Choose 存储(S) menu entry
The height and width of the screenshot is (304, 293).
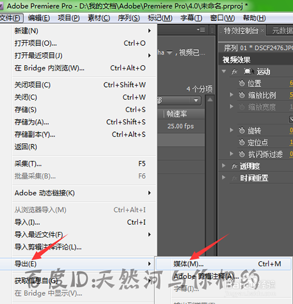click(84, 110)
